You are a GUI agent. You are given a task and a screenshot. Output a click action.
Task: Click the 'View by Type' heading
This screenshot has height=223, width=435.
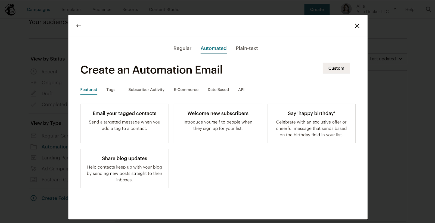coord(46,123)
